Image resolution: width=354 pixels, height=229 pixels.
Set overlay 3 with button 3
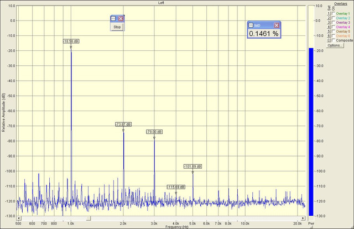(329, 22)
